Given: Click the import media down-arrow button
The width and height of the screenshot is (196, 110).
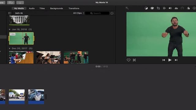Looking at the screenshot, I should click(20, 2).
